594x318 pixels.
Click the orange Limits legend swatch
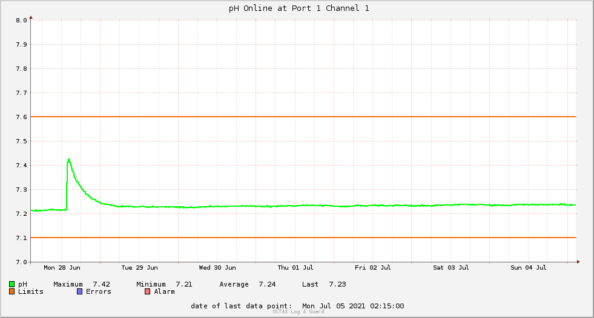coord(12,291)
